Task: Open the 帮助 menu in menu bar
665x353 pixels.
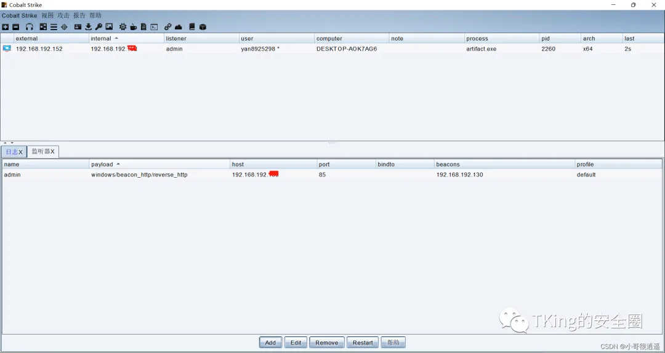Action: 95,15
